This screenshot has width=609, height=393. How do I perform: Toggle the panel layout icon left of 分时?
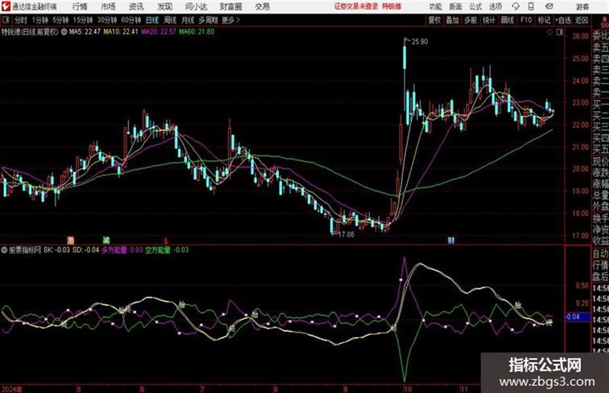tap(5, 20)
